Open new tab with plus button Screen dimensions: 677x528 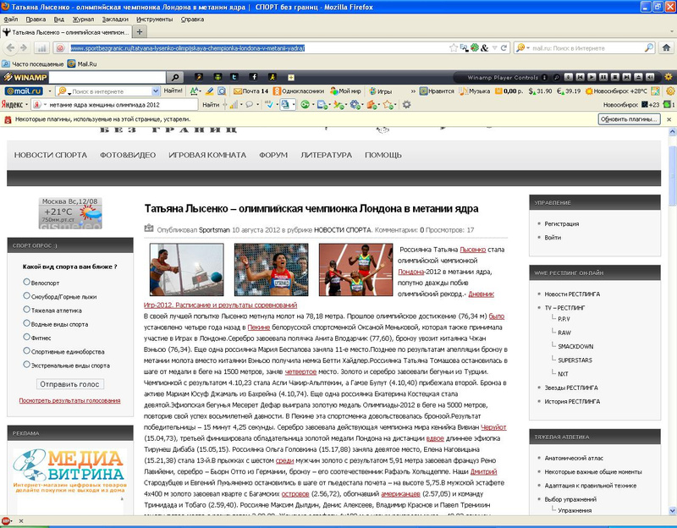tap(139, 32)
